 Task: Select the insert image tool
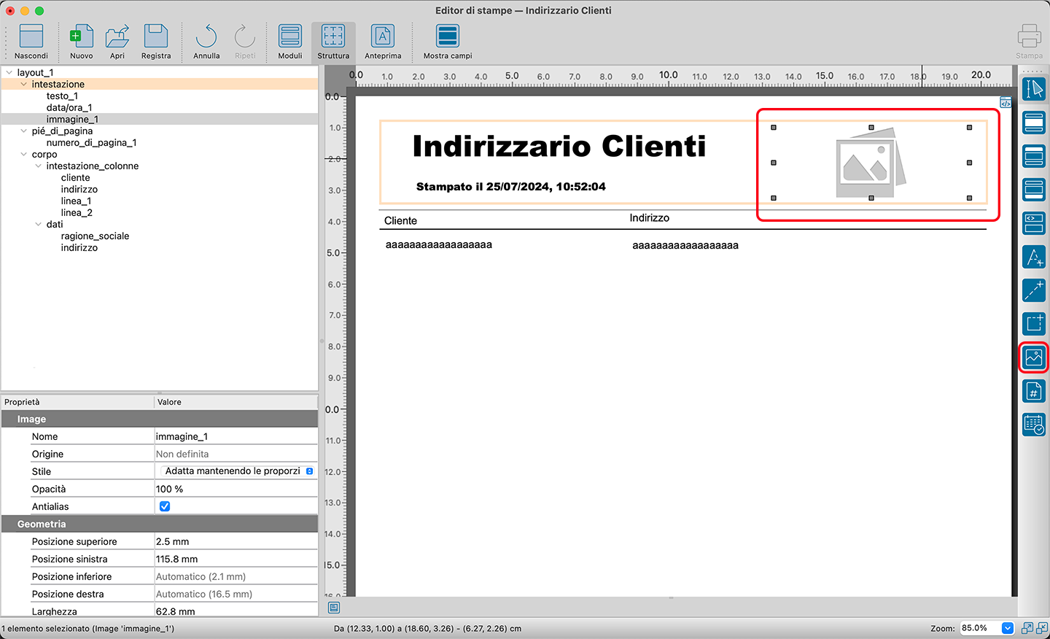pyautogui.click(x=1033, y=357)
